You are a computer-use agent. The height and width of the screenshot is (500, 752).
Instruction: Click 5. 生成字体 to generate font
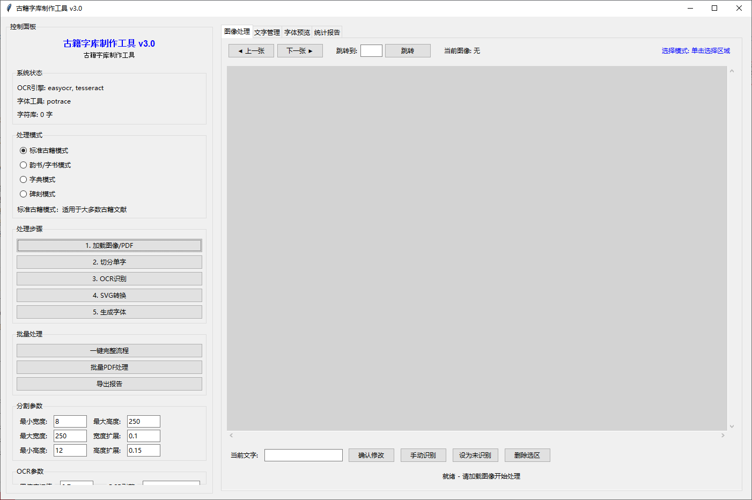[x=109, y=312]
